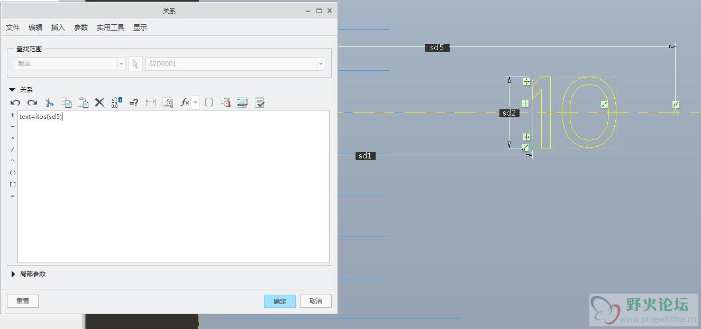701x329 pixels.
Task: Click the fx insert function icon
Action: tap(185, 102)
